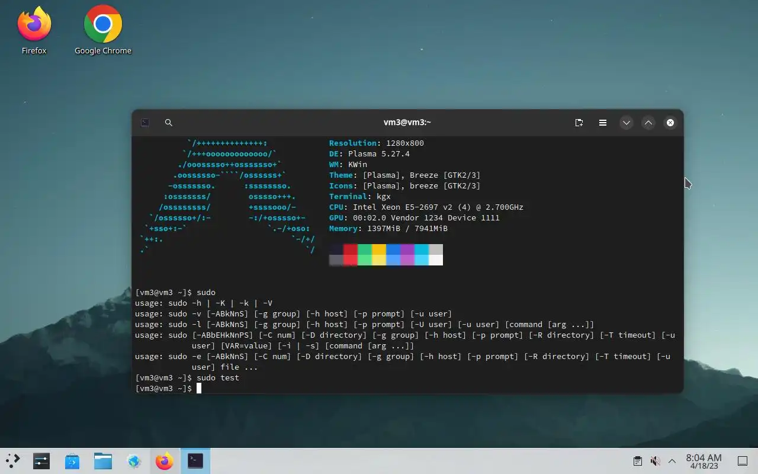Launch Discover software center from taskbar
Image resolution: width=758 pixels, height=474 pixels.
(x=72, y=461)
